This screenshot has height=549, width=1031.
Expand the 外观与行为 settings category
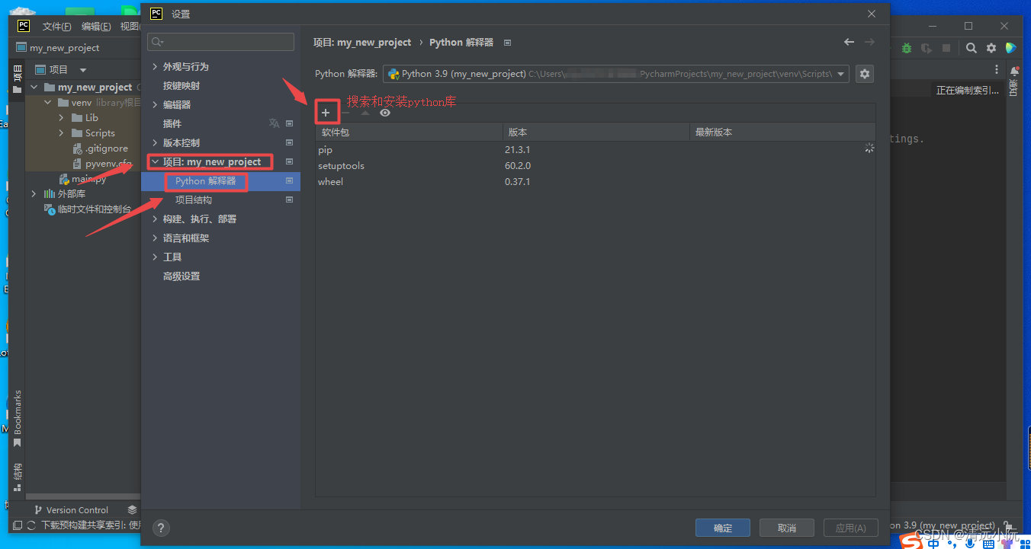coord(155,67)
